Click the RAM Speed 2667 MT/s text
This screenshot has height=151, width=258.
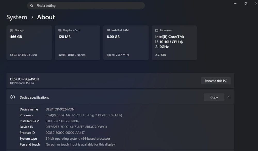[118, 55]
